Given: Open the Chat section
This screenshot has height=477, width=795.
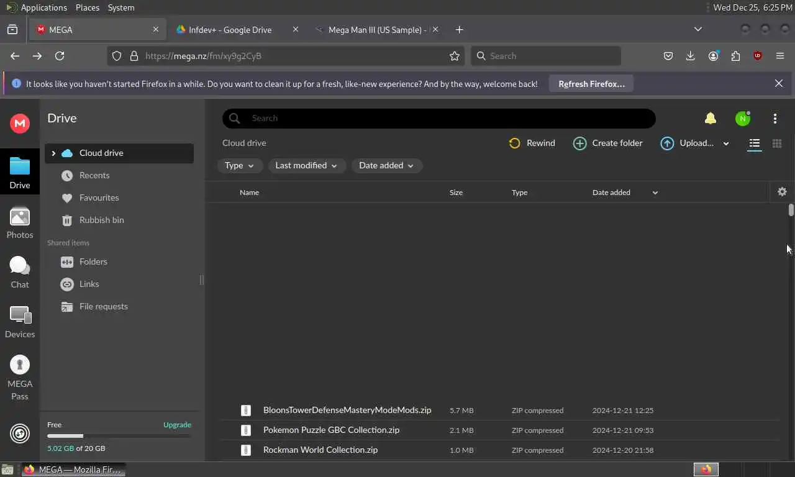Looking at the screenshot, I should pos(20,272).
